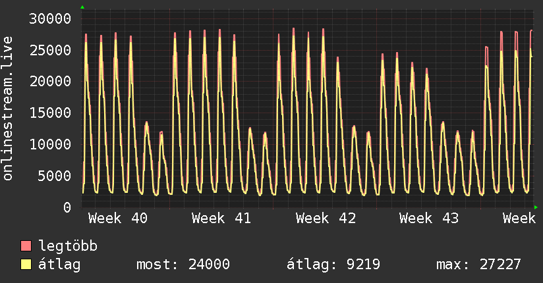Viewport: 543px width, 283px height.
Task: Click the 10000 y-axis tick label
Action: [x=50, y=144]
